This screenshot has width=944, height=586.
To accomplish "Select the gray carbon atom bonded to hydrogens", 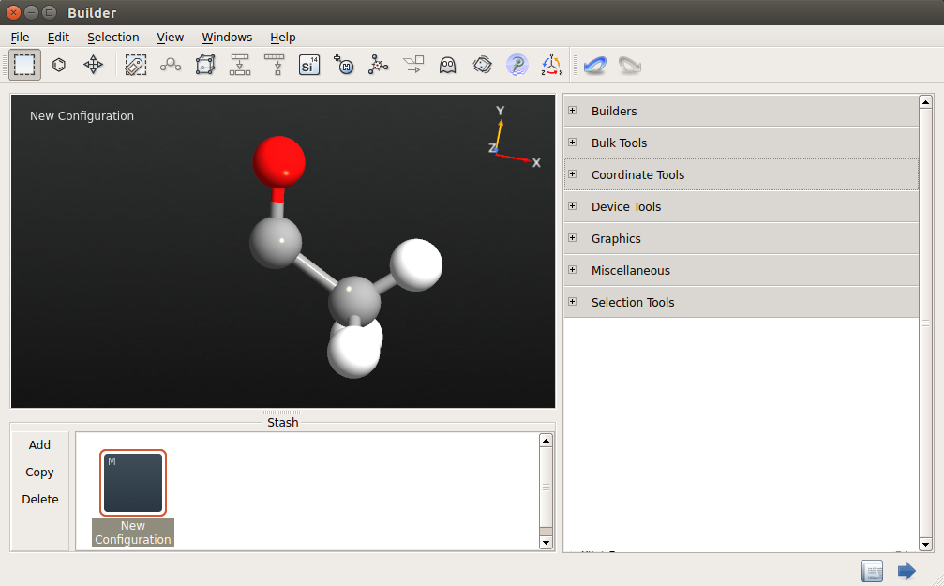I will (354, 301).
